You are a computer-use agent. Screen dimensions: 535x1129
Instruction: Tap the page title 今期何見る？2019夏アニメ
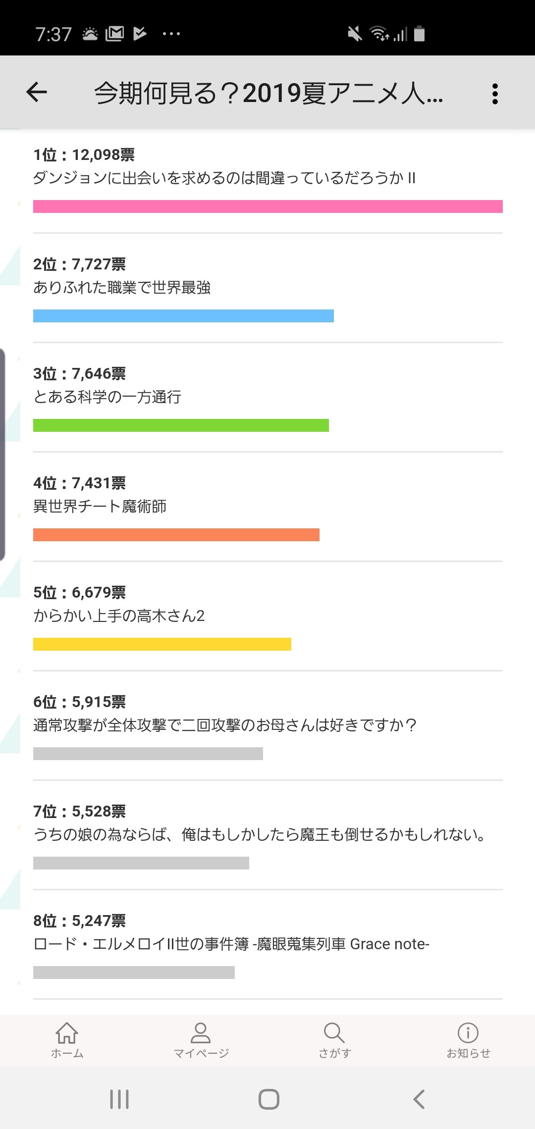tap(268, 93)
